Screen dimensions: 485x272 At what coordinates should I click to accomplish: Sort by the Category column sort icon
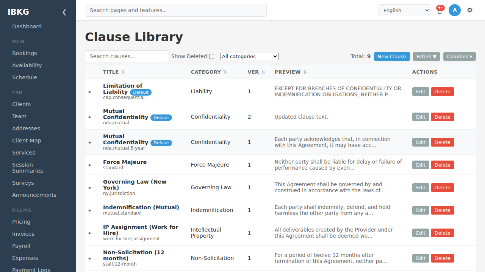click(225, 72)
